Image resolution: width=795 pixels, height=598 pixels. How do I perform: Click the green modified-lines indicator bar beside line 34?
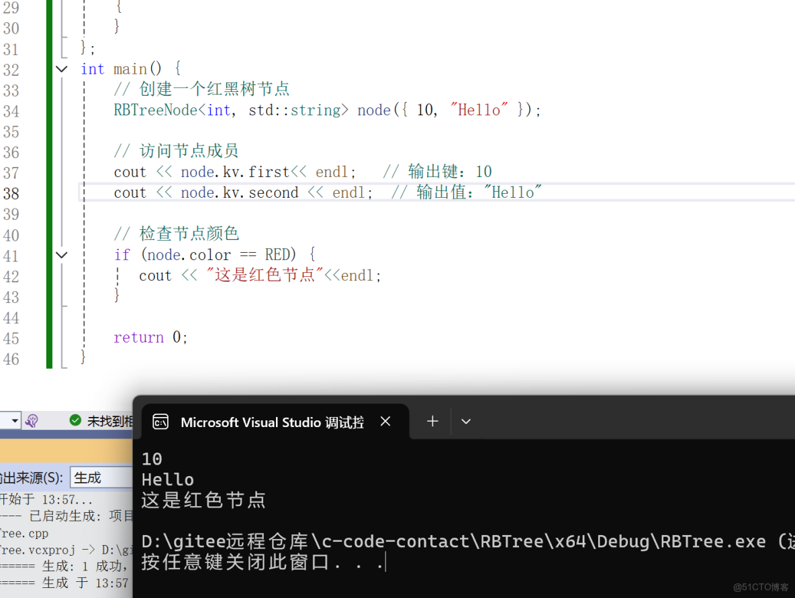[49, 110]
